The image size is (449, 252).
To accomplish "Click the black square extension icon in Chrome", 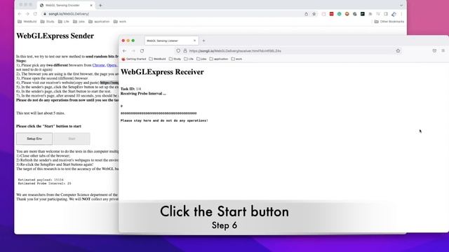I will coord(363,14).
